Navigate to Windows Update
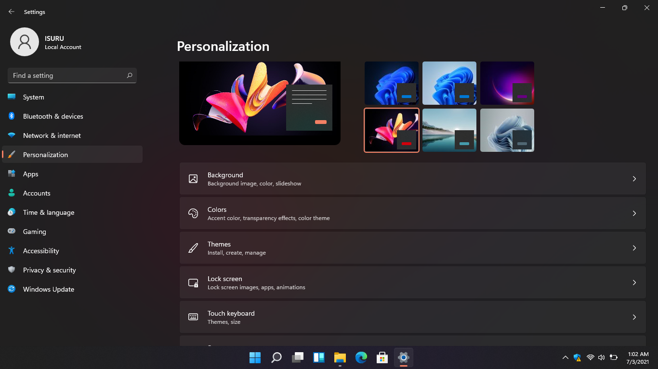The image size is (658, 369). point(72,289)
